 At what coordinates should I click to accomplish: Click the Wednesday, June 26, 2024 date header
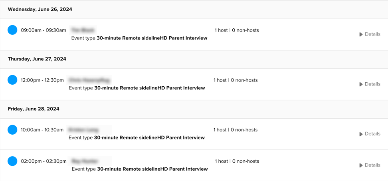[40, 9]
